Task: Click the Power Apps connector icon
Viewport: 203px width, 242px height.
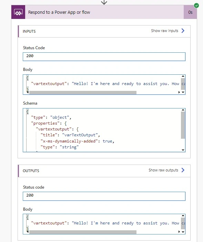Action: [x=18, y=12]
